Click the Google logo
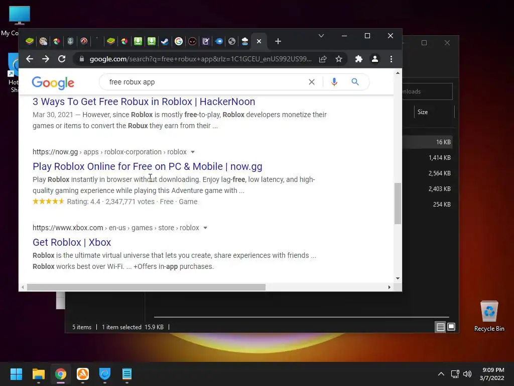514x386 pixels. pos(53,83)
